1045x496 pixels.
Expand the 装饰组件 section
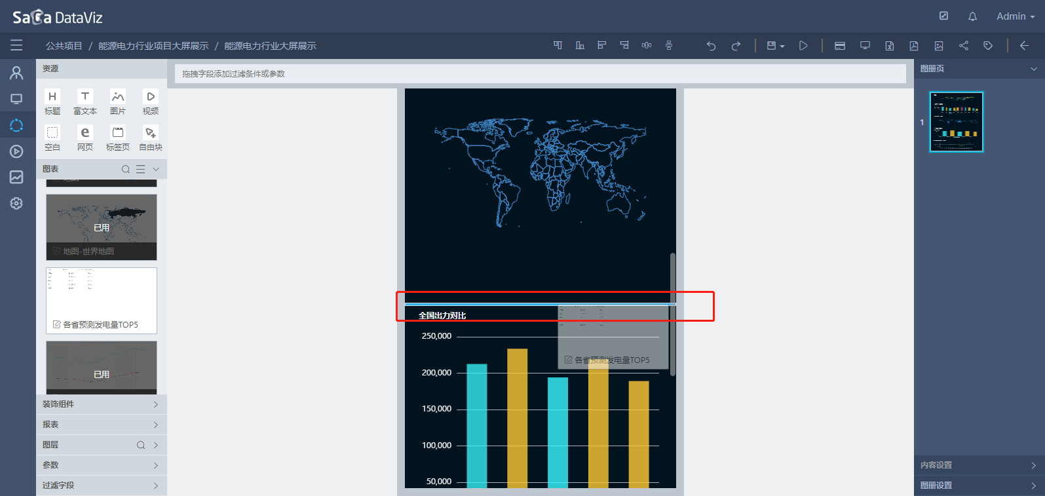pyautogui.click(x=102, y=404)
